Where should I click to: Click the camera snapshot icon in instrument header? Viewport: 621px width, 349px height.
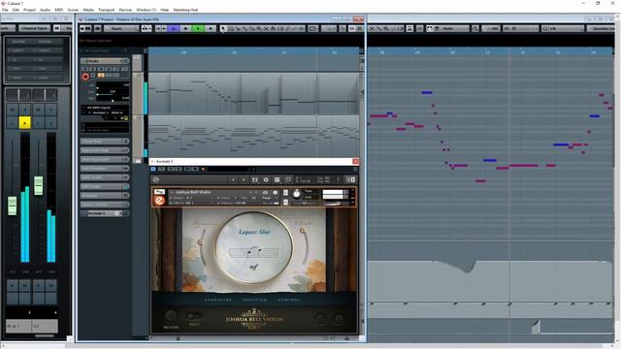265,192
